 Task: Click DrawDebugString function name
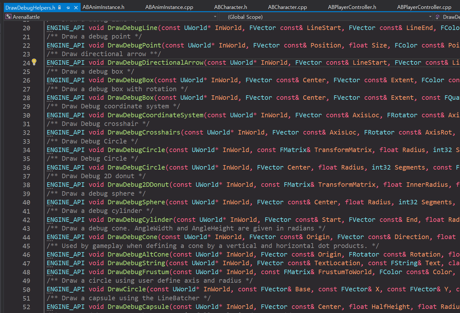136,263
